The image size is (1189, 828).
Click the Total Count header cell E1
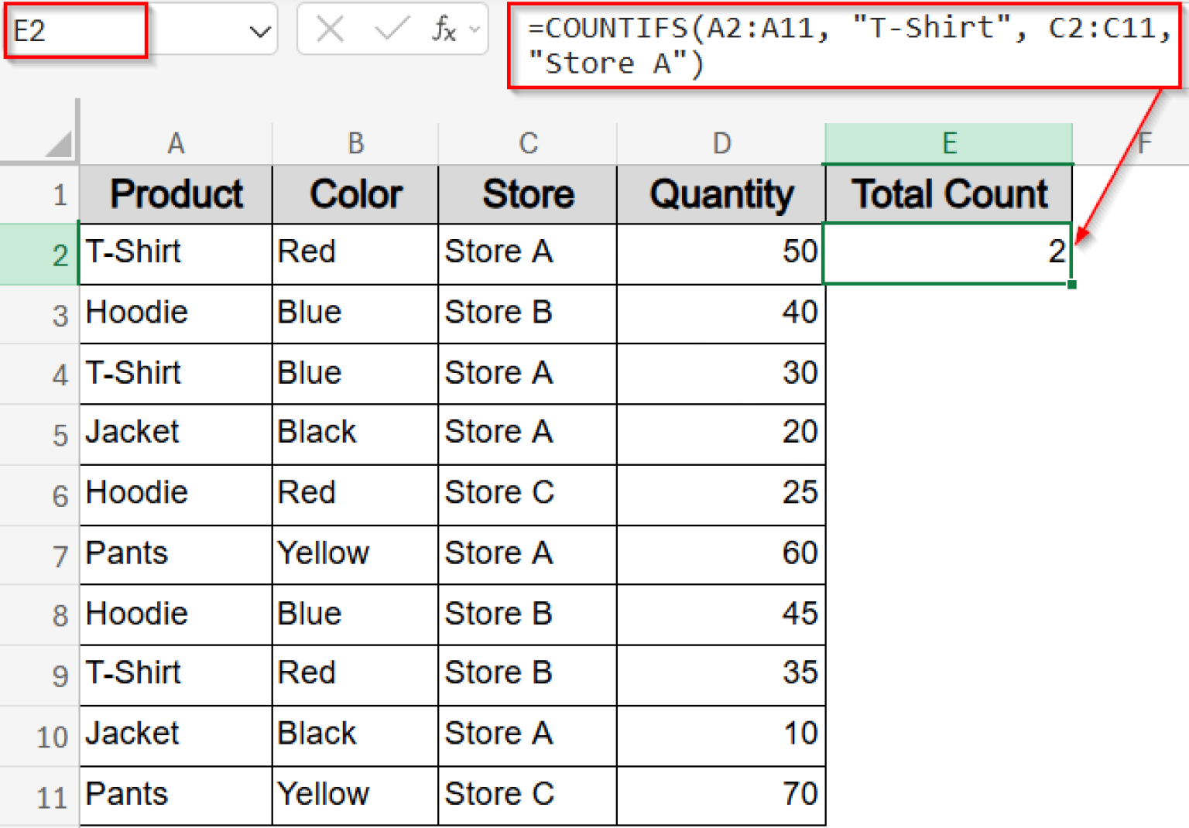coord(948,194)
